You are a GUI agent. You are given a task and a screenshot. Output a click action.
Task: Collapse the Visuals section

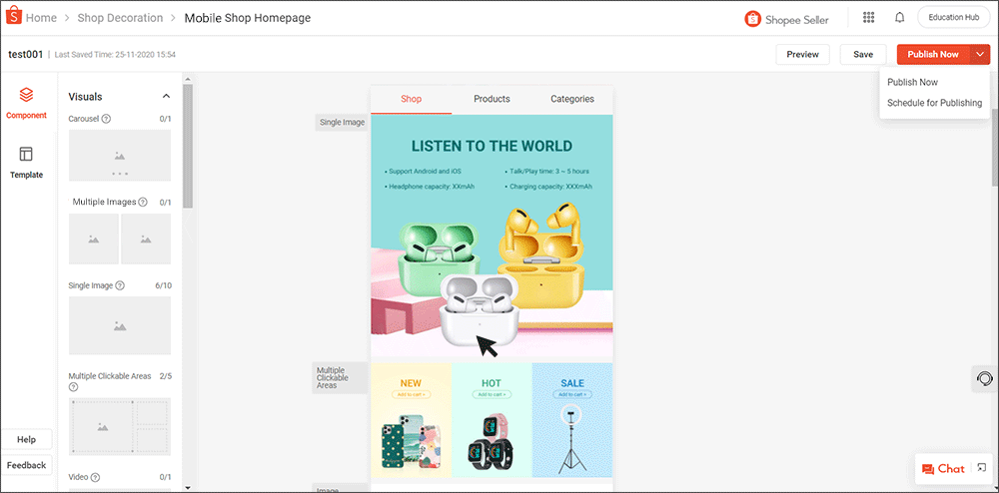point(166,96)
